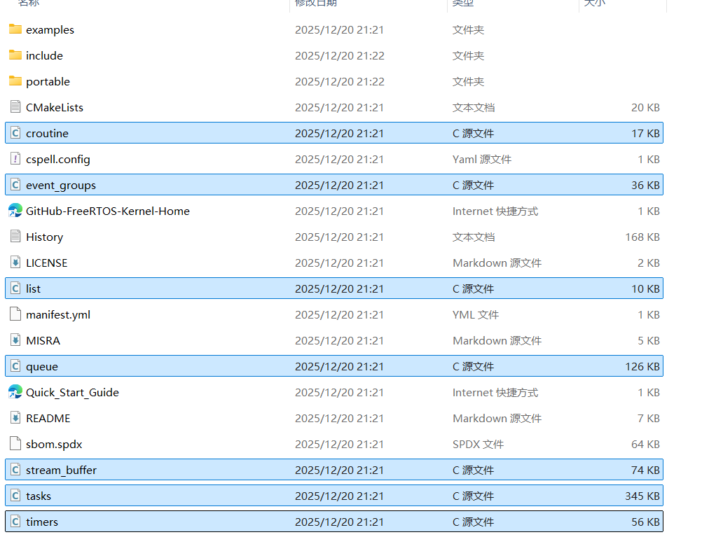Select the list file name

click(x=33, y=289)
